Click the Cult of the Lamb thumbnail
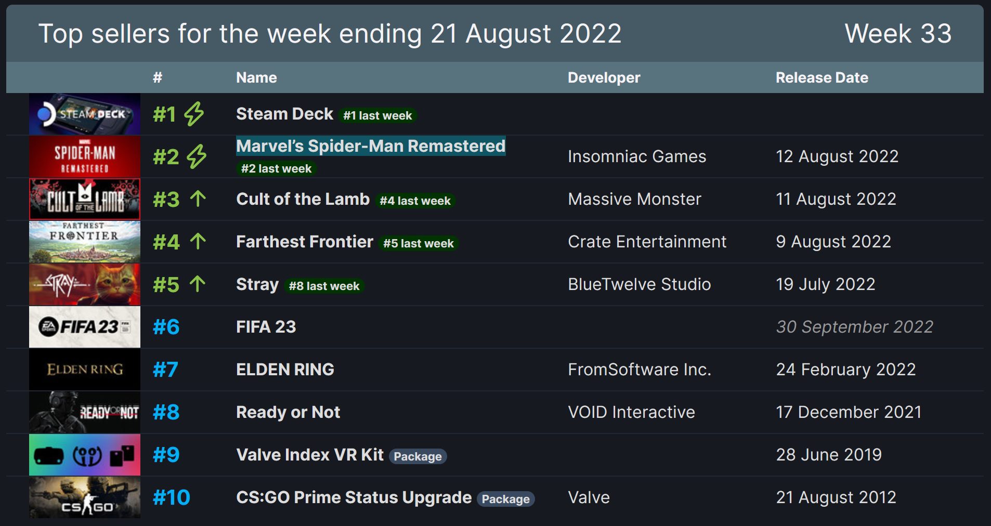This screenshot has height=526, width=991. click(x=85, y=200)
